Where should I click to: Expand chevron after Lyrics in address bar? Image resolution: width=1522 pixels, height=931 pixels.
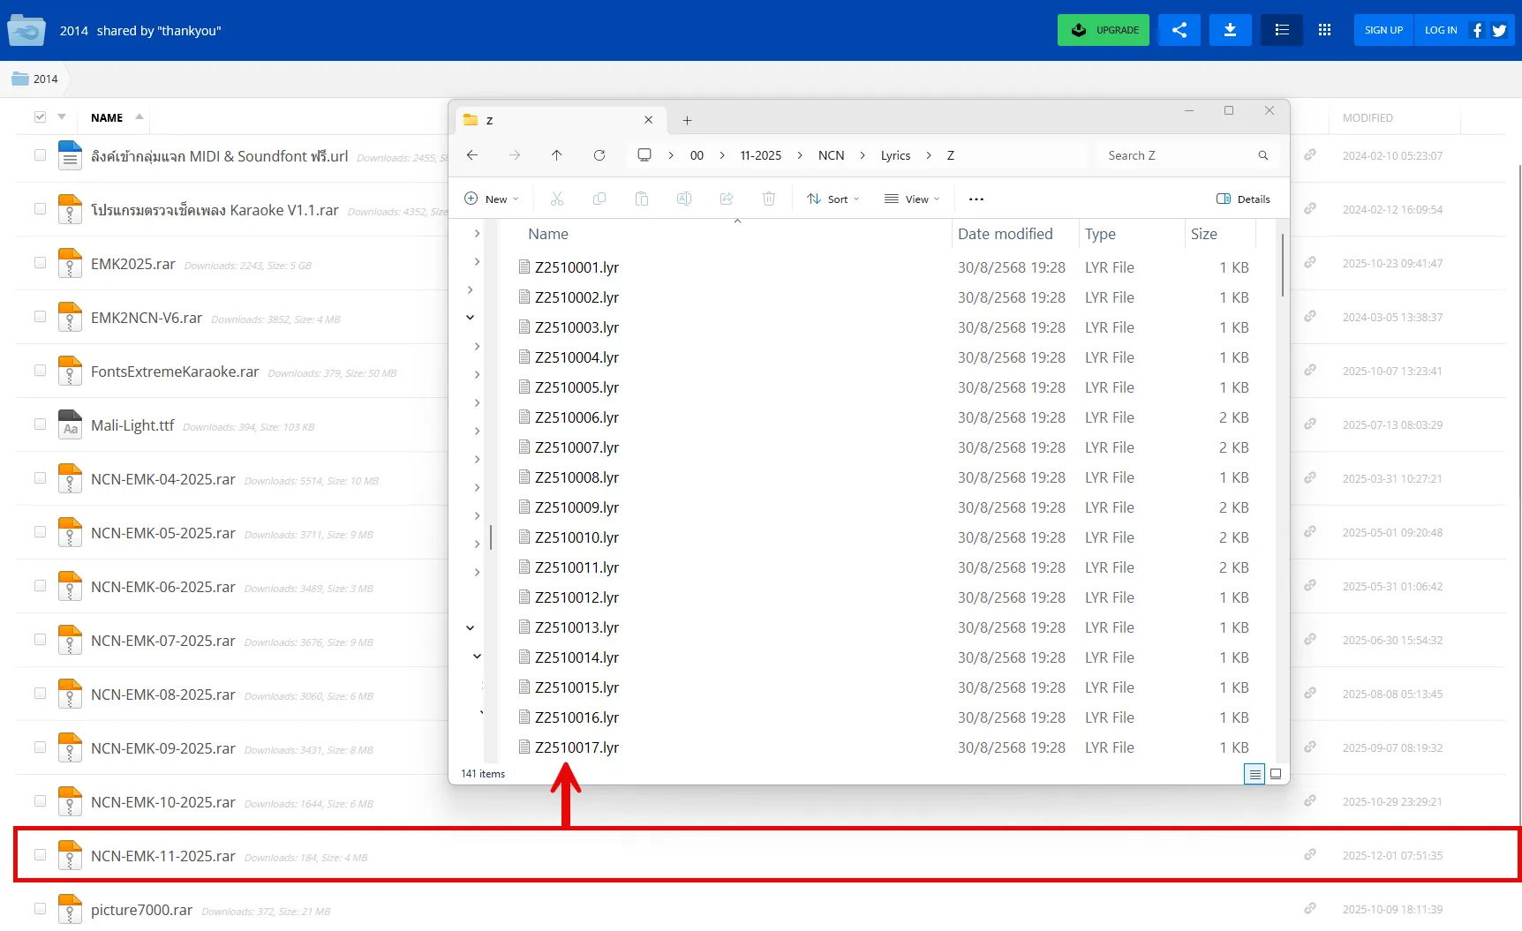tap(929, 155)
